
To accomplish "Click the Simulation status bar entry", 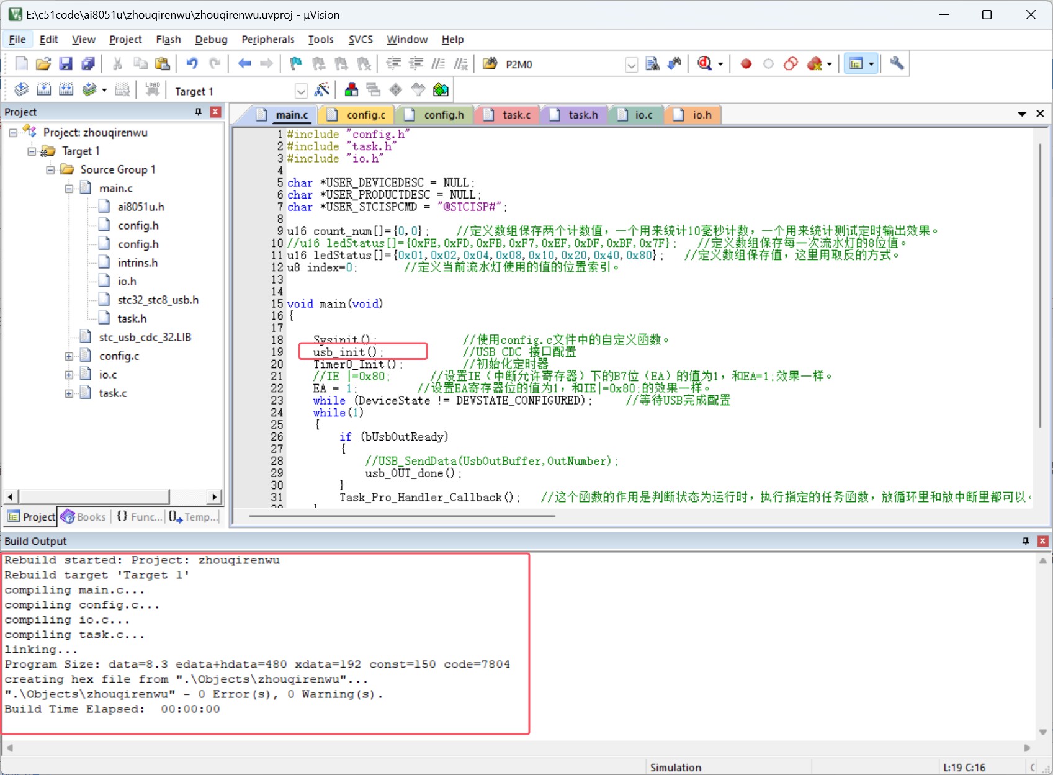I will pos(675,768).
